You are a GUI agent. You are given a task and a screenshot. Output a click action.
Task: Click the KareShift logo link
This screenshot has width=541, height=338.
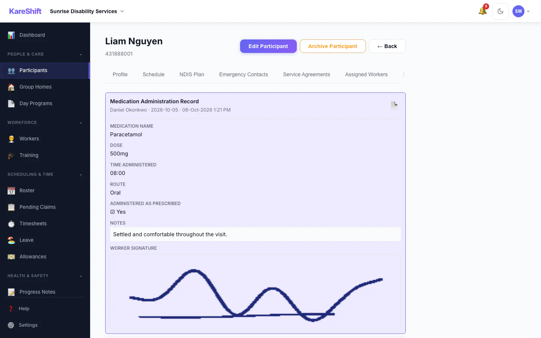[x=25, y=11]
